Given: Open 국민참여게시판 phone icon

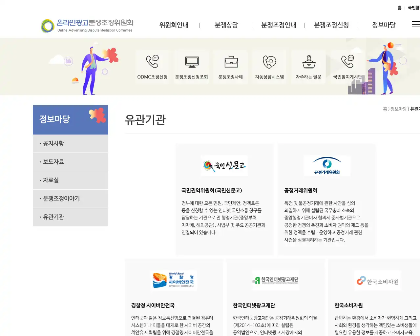Looking at the screenshot, I should [347, 66].
